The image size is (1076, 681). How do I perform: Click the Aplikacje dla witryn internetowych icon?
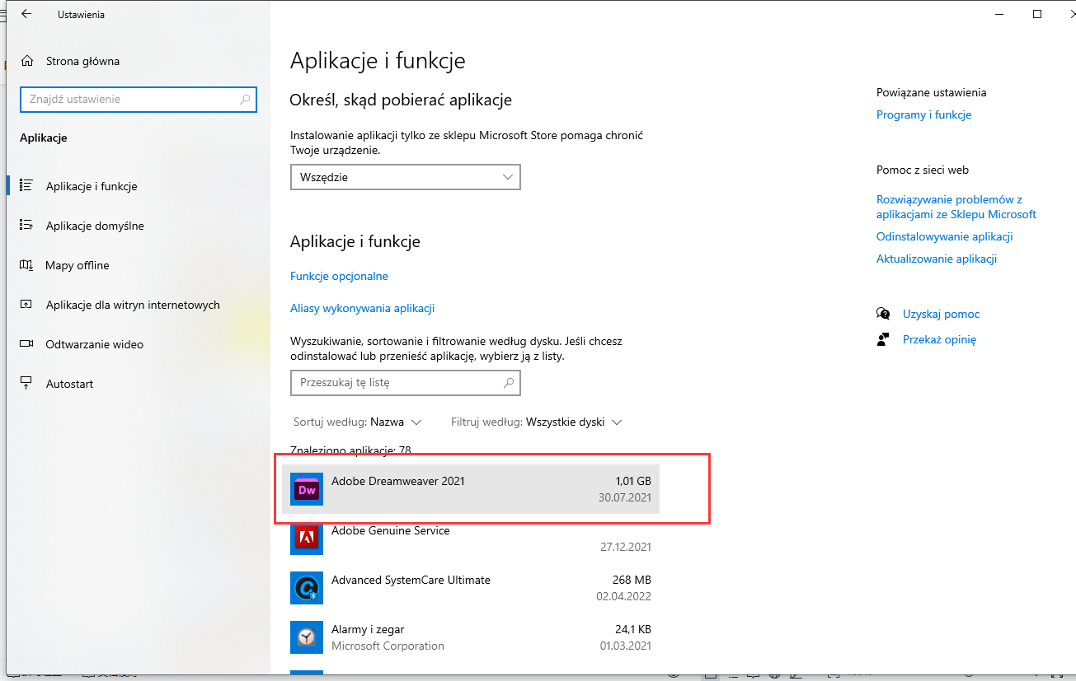26,305
